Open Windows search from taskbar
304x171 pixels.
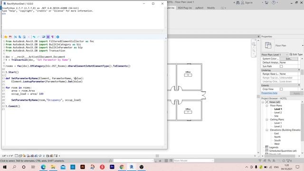(x=14, y=167)
